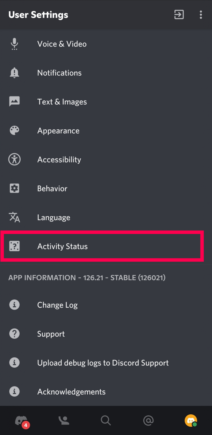Open the Language translation icon
Viewport: 212px width, 435px height.
tap(14, 217)
